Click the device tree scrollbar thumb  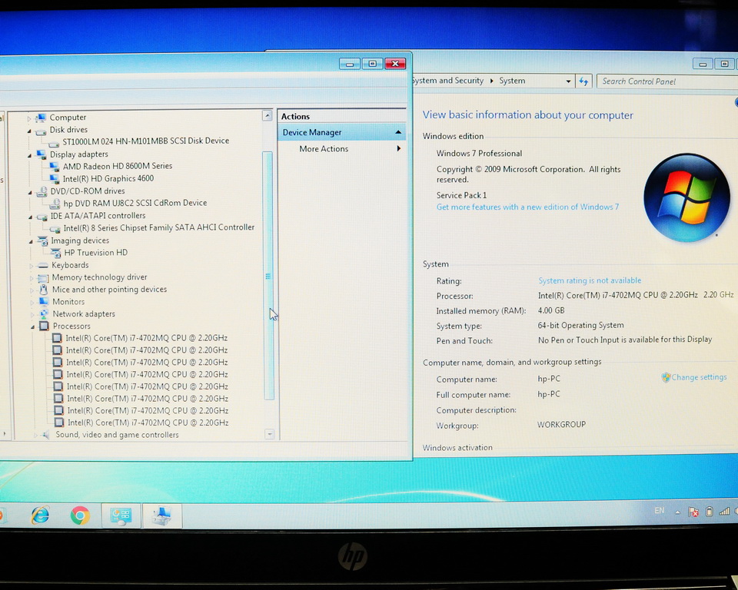[x=268, y=276]
